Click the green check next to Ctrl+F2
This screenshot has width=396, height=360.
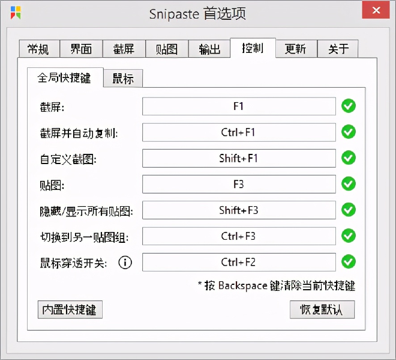click(349, 261)
